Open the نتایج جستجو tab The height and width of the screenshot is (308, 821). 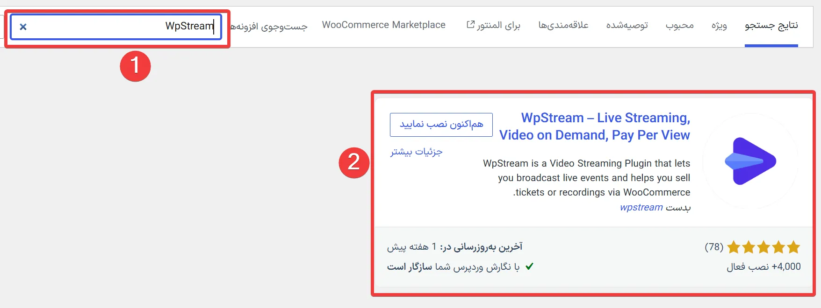pos(771,25)
